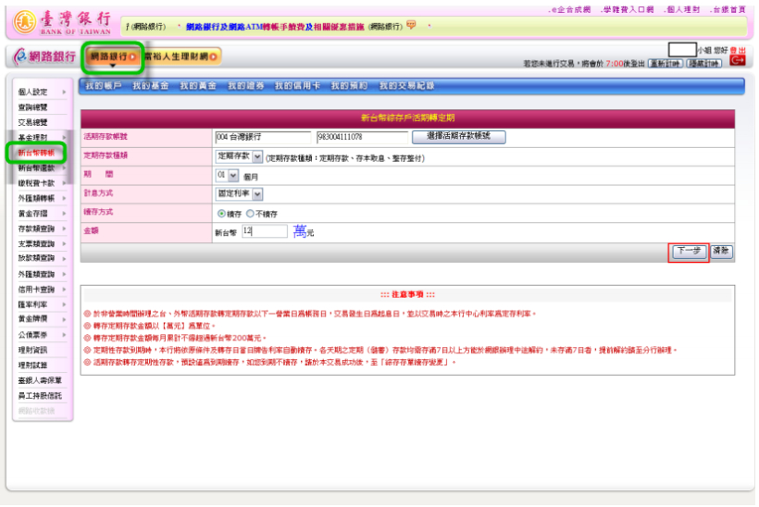Screen dimensions: 759x507
Task: Open the 定期存款 deposit type dropdown
Action: [239, 156]
